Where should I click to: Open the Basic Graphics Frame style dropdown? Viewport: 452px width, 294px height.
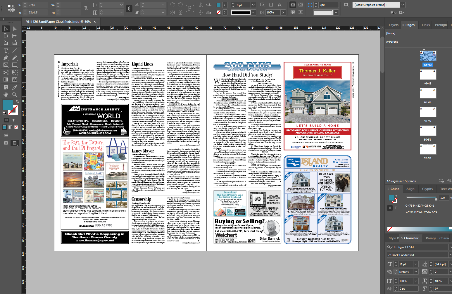click(x=403, y=5)
